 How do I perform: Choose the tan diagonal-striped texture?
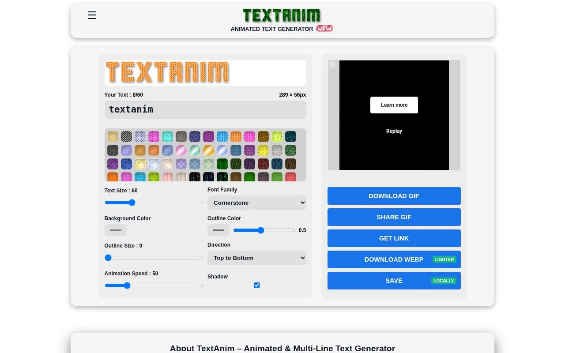[113, 136]
